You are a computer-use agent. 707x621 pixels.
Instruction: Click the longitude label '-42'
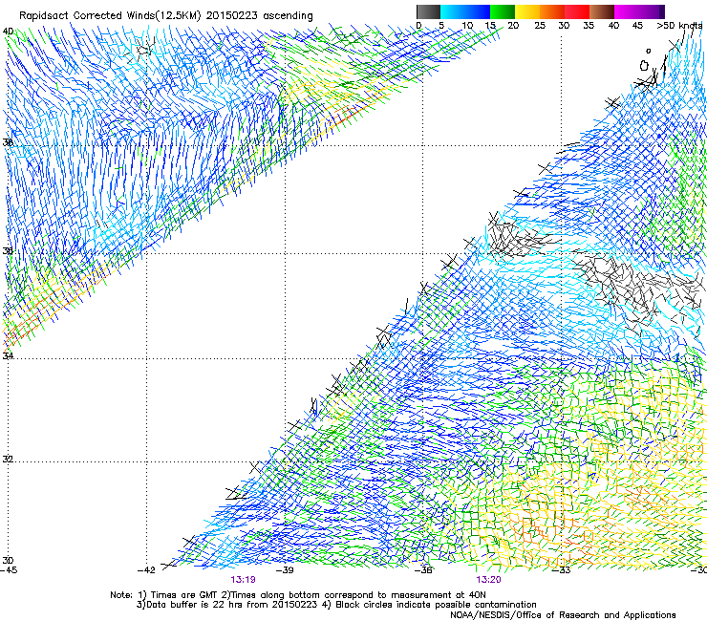[x=146, y=570]
